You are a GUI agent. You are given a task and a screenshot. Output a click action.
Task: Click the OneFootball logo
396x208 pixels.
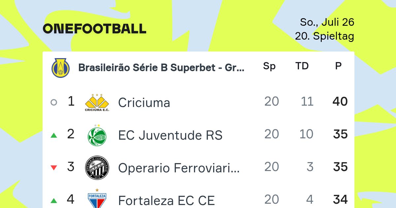click(x=95, y=29)
